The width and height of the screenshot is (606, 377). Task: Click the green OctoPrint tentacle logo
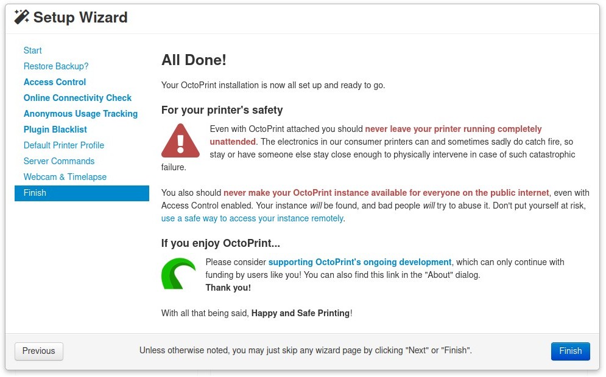[x=178, y=274]
